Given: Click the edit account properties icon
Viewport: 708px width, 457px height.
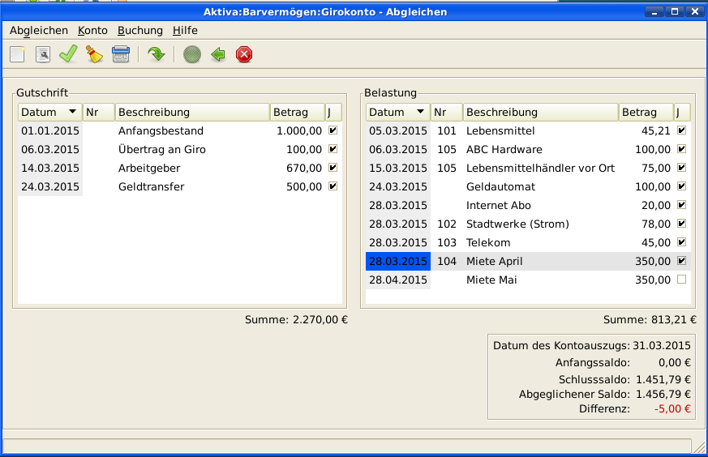Looking at the screenshot, I should (x=43, y=54).
